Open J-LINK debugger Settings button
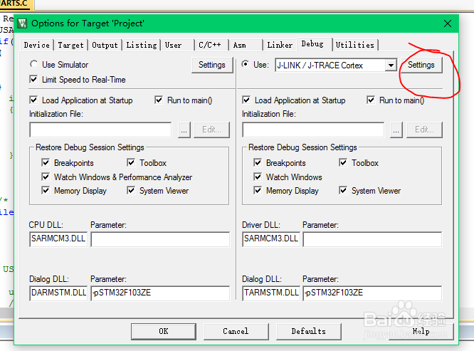 (421, 65)
